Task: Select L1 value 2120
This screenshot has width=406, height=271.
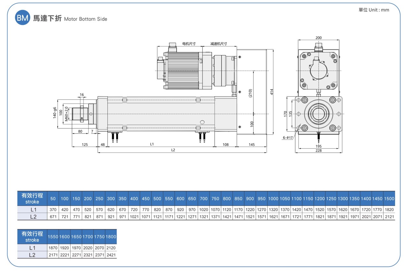Action: 111,248
